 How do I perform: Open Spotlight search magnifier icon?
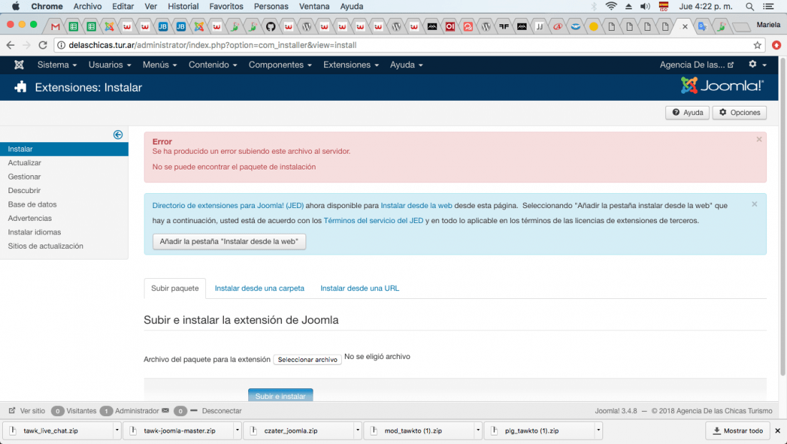(749, 6)
